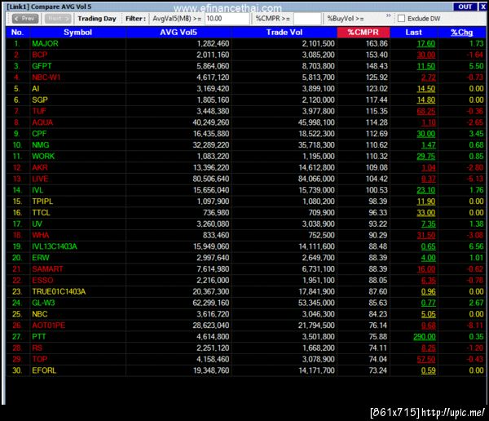
Task: Select the ESSO symbol
Action: [x=42, y=280]
